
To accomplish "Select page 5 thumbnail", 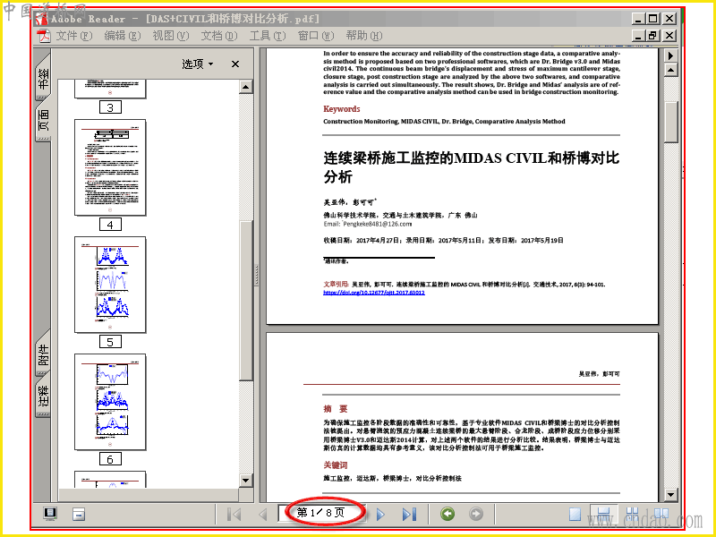I will pyautogui.click(x=110, y=285).
